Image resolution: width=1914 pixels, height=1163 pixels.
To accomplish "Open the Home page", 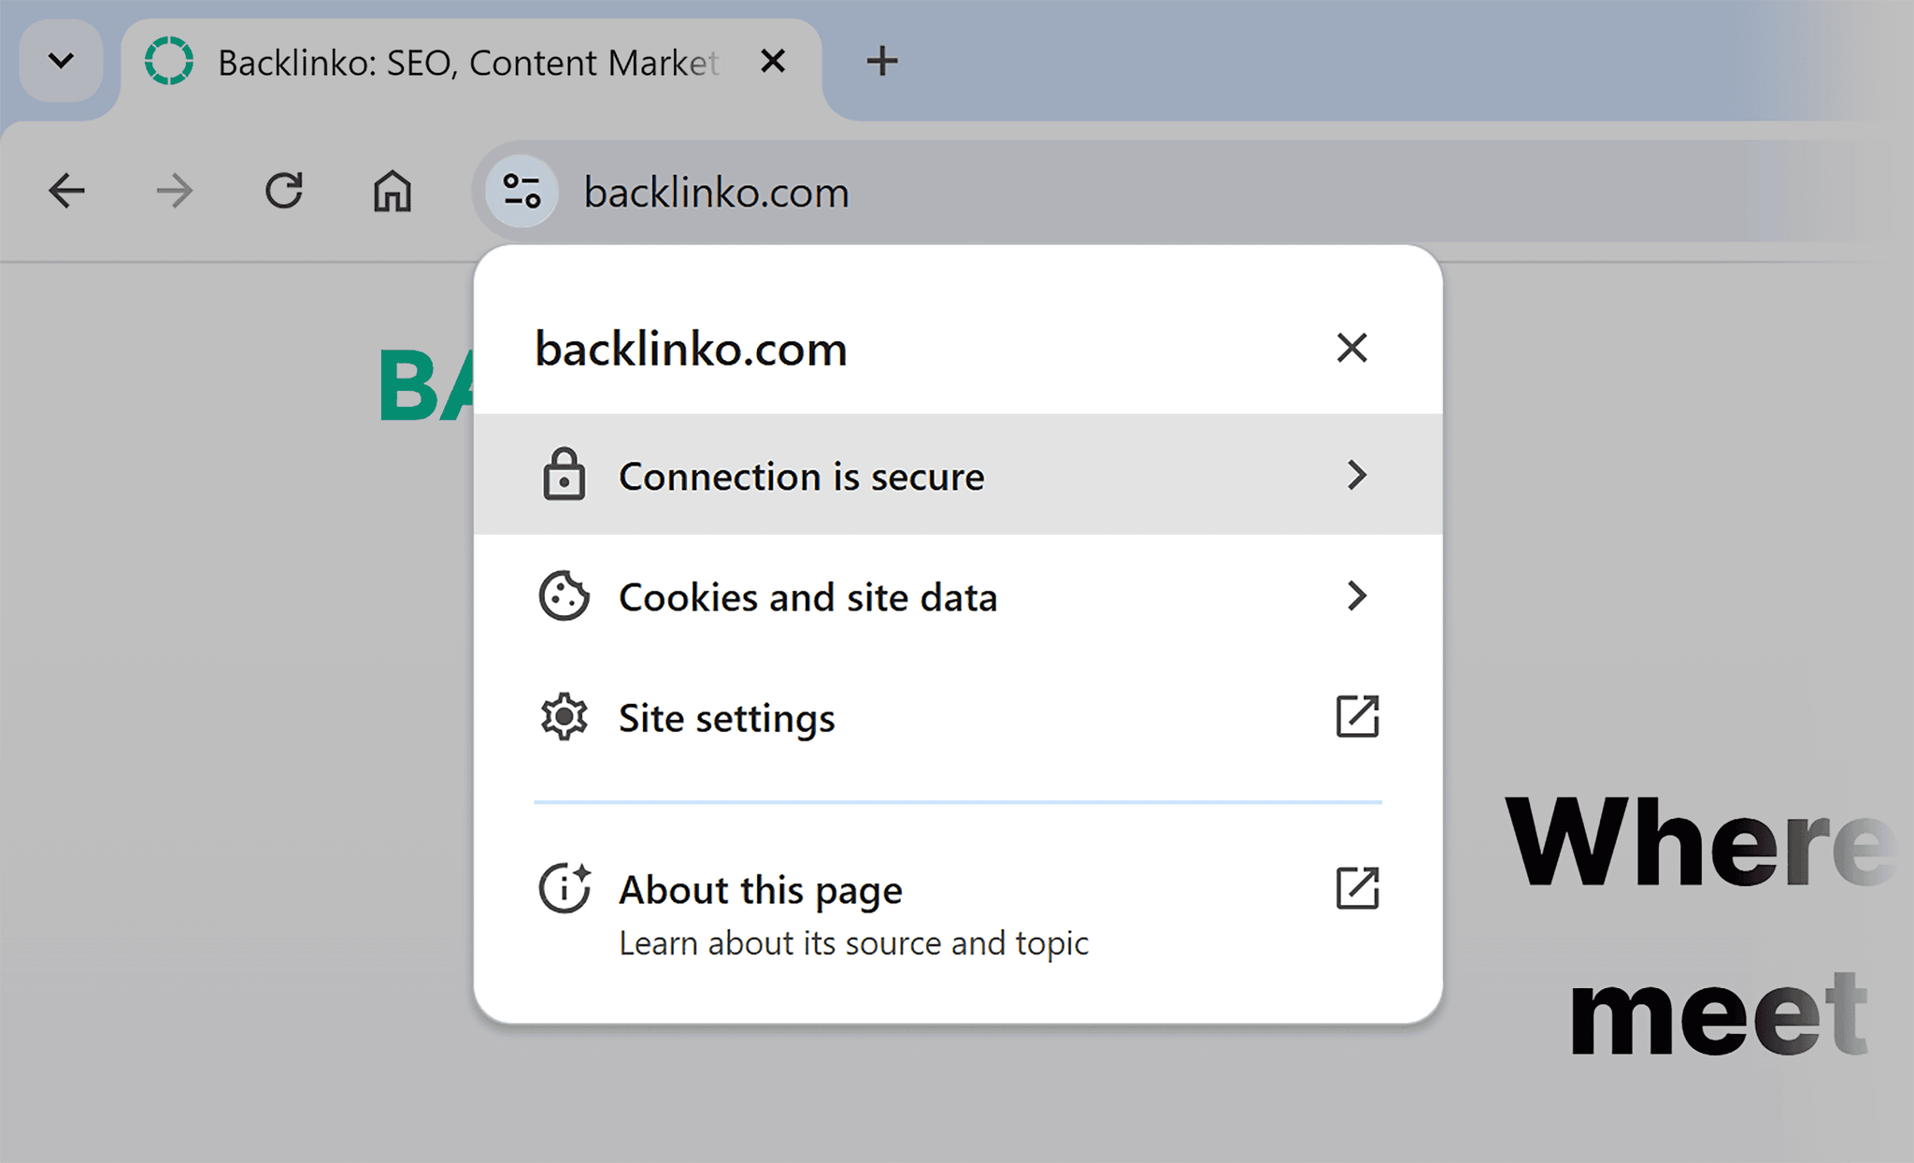I will (393, 192).
